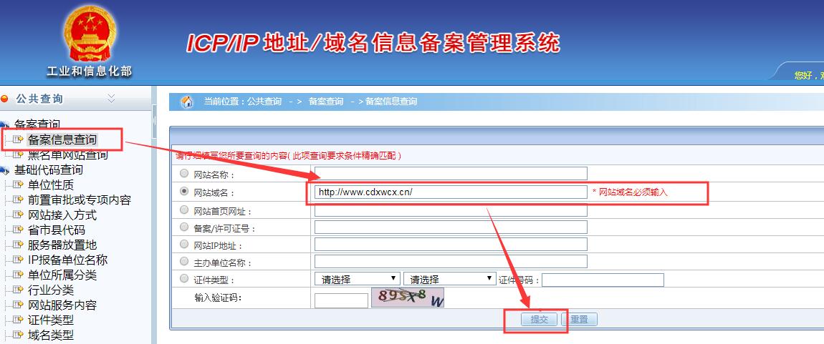Open 省市县代码 lookup
Image resolution: width=824 pixels, height=344 pixels.
(56, 230)
